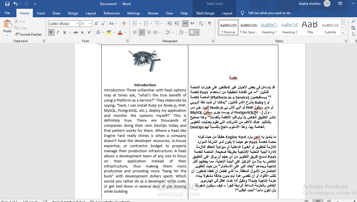Viewport: 357px width, 202px height.
Task: Click the Arabic heading مقدمة
Action: tap(233, 78)
